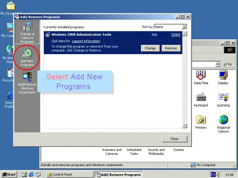
Task: Click Go button in Control Panel window
Action: tap(228, 64)
